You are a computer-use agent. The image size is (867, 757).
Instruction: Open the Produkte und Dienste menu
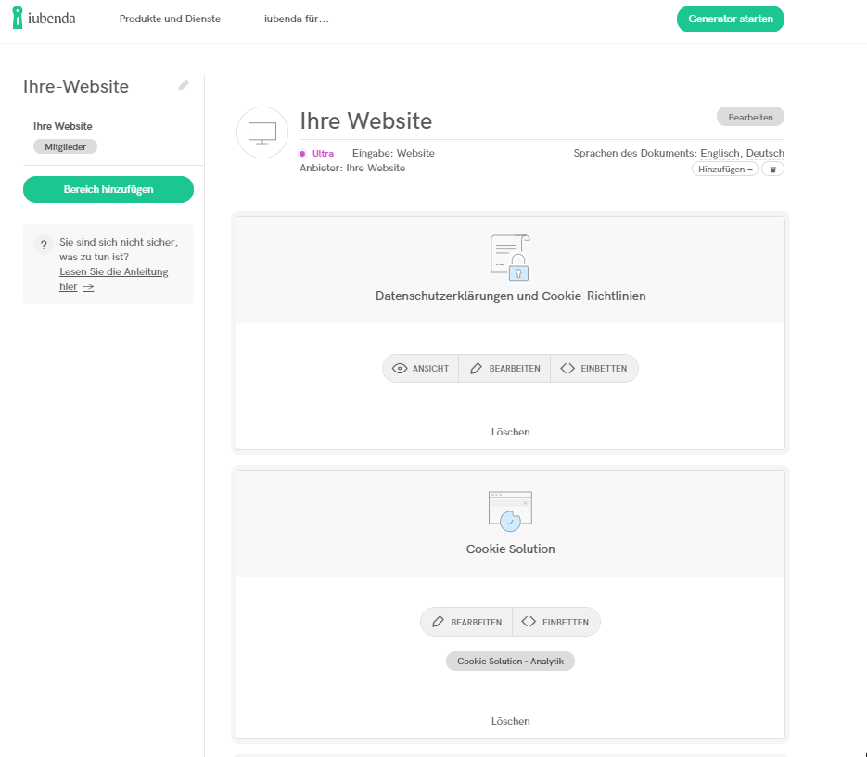click(x=170, y=19)
